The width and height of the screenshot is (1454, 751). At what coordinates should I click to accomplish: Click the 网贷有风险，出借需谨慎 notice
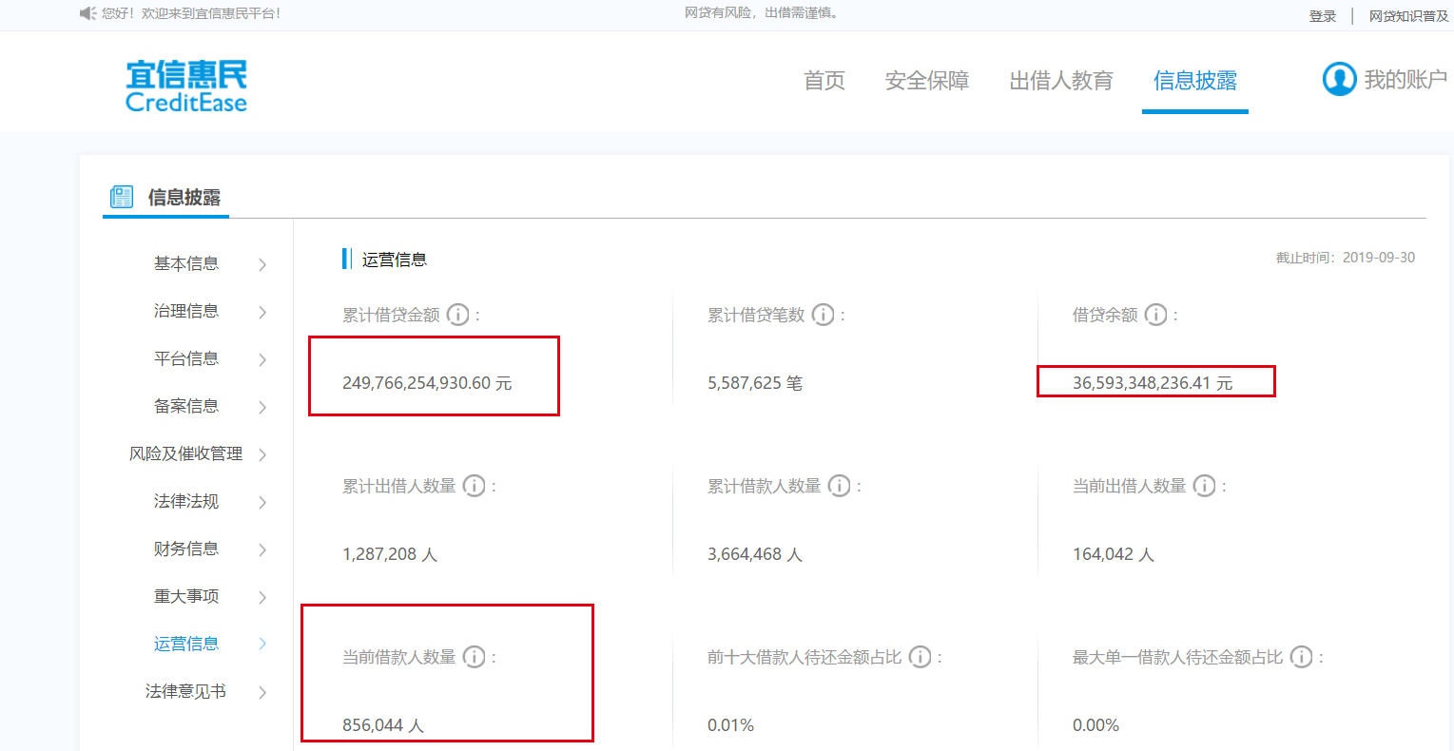point(762,12)
